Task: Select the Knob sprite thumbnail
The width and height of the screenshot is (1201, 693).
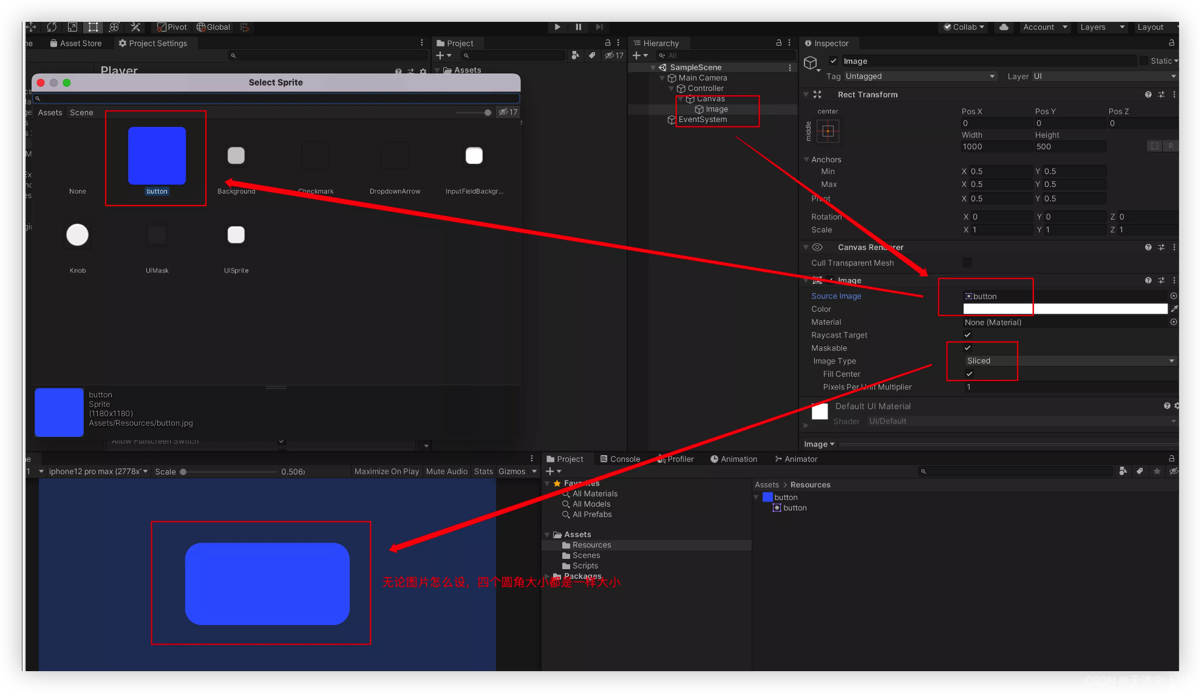Action: pos(77,235)
